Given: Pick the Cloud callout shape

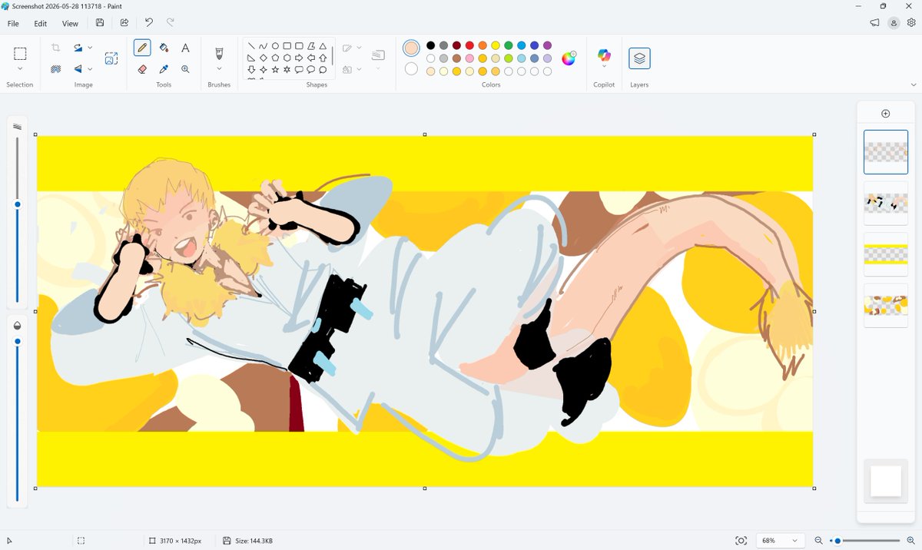Looking at the screenshot, I should pos(323,69).
